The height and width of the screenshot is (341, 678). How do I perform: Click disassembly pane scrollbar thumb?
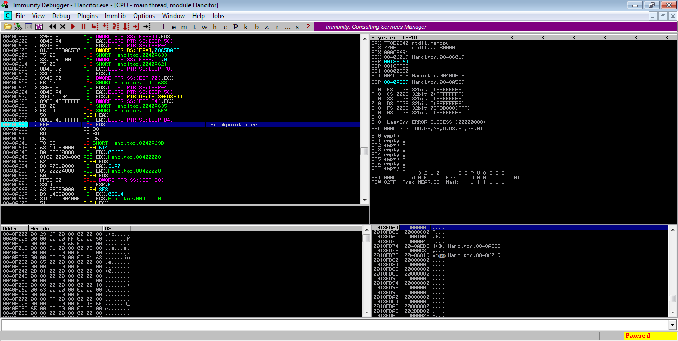click(365, 151)
